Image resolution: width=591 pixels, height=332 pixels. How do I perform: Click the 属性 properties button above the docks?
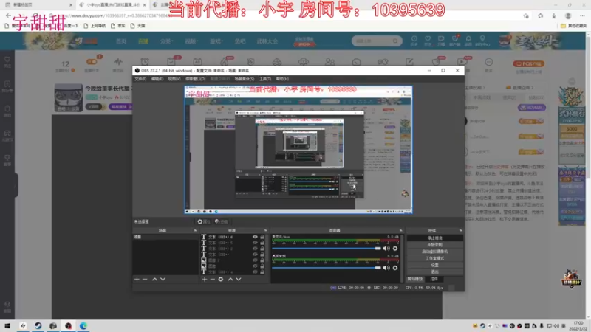click(204, 222)
